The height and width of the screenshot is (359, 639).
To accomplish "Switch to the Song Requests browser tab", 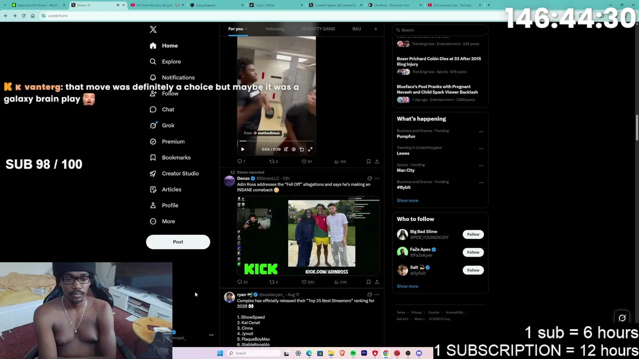I will [217, 5].
